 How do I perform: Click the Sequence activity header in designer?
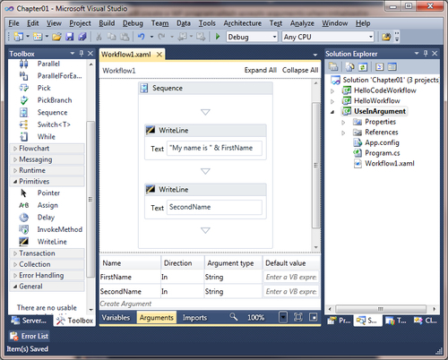pyautogui.click(x=205, y=89)
